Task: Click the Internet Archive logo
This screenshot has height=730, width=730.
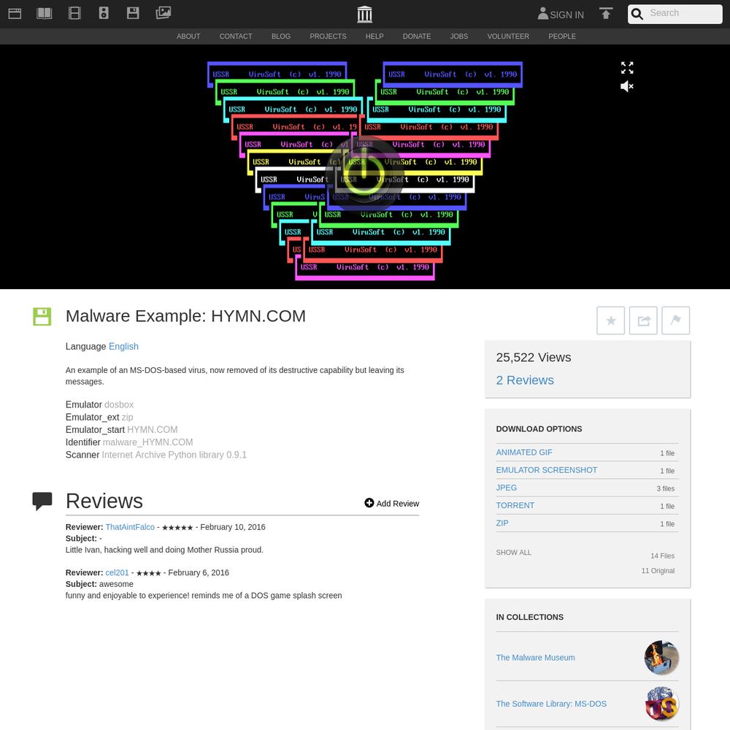Action: click(x=364, y=14)
